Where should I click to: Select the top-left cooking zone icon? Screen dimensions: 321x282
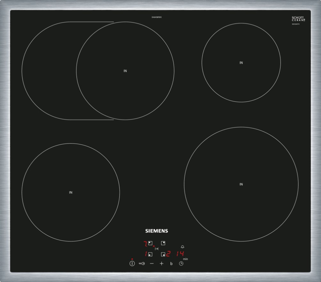(150, 243)
